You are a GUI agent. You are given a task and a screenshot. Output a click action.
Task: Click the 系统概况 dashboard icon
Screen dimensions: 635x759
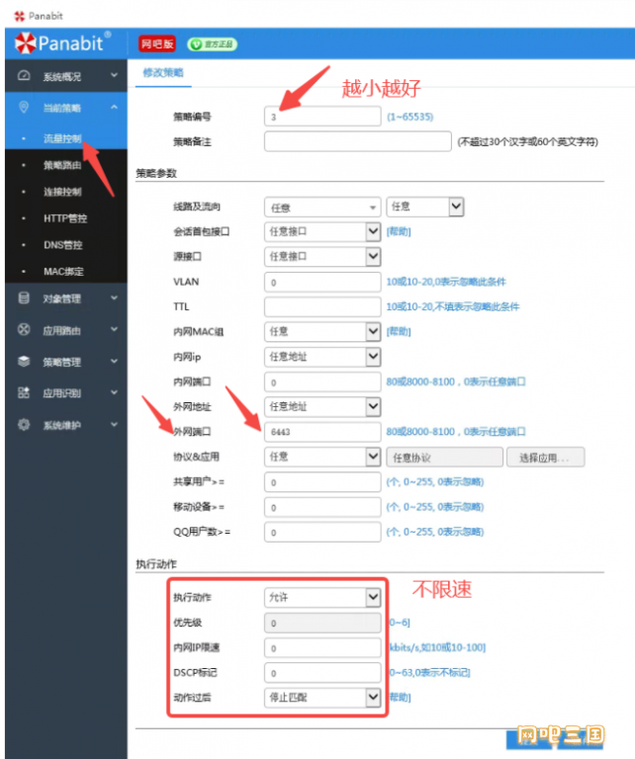24,75
